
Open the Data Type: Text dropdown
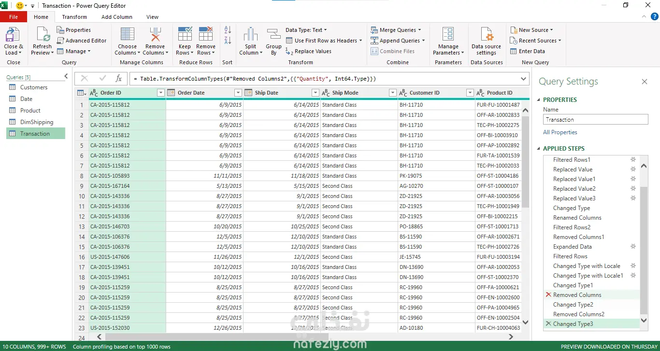pyautogui.click(x=306, y=30)
